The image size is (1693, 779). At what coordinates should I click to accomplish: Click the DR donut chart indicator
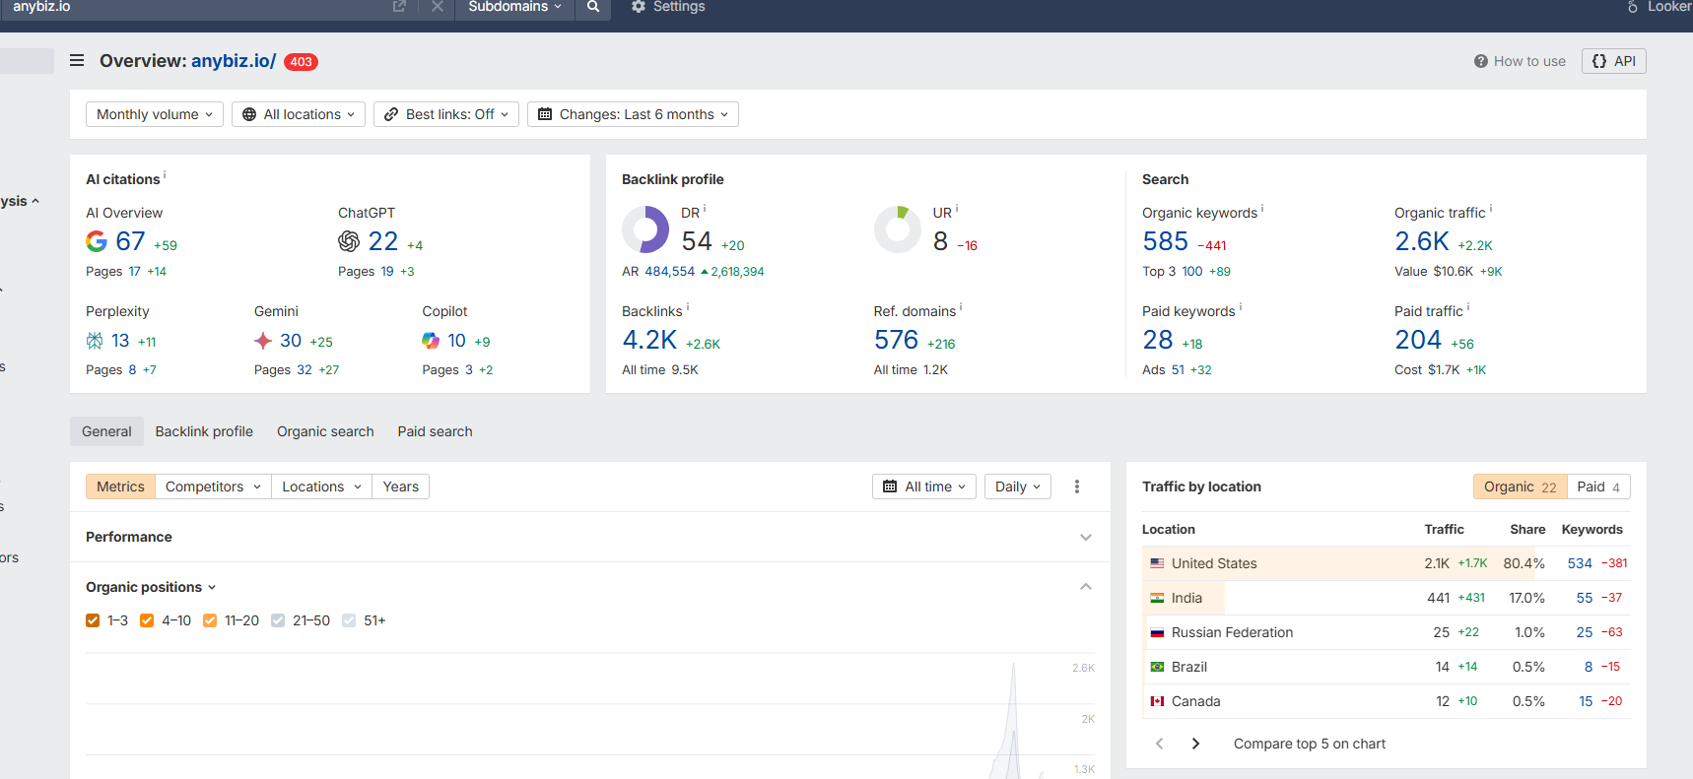[645, 229]
